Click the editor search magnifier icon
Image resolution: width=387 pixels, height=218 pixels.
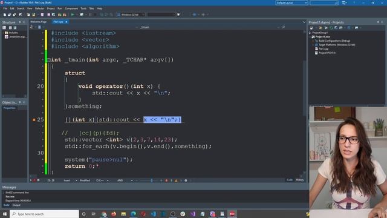[x=284, y=27]
